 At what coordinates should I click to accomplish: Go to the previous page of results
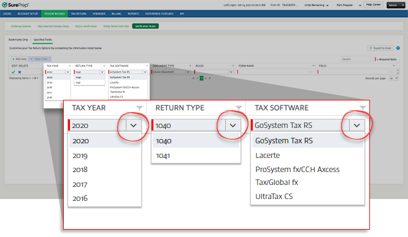coord(197,78)
